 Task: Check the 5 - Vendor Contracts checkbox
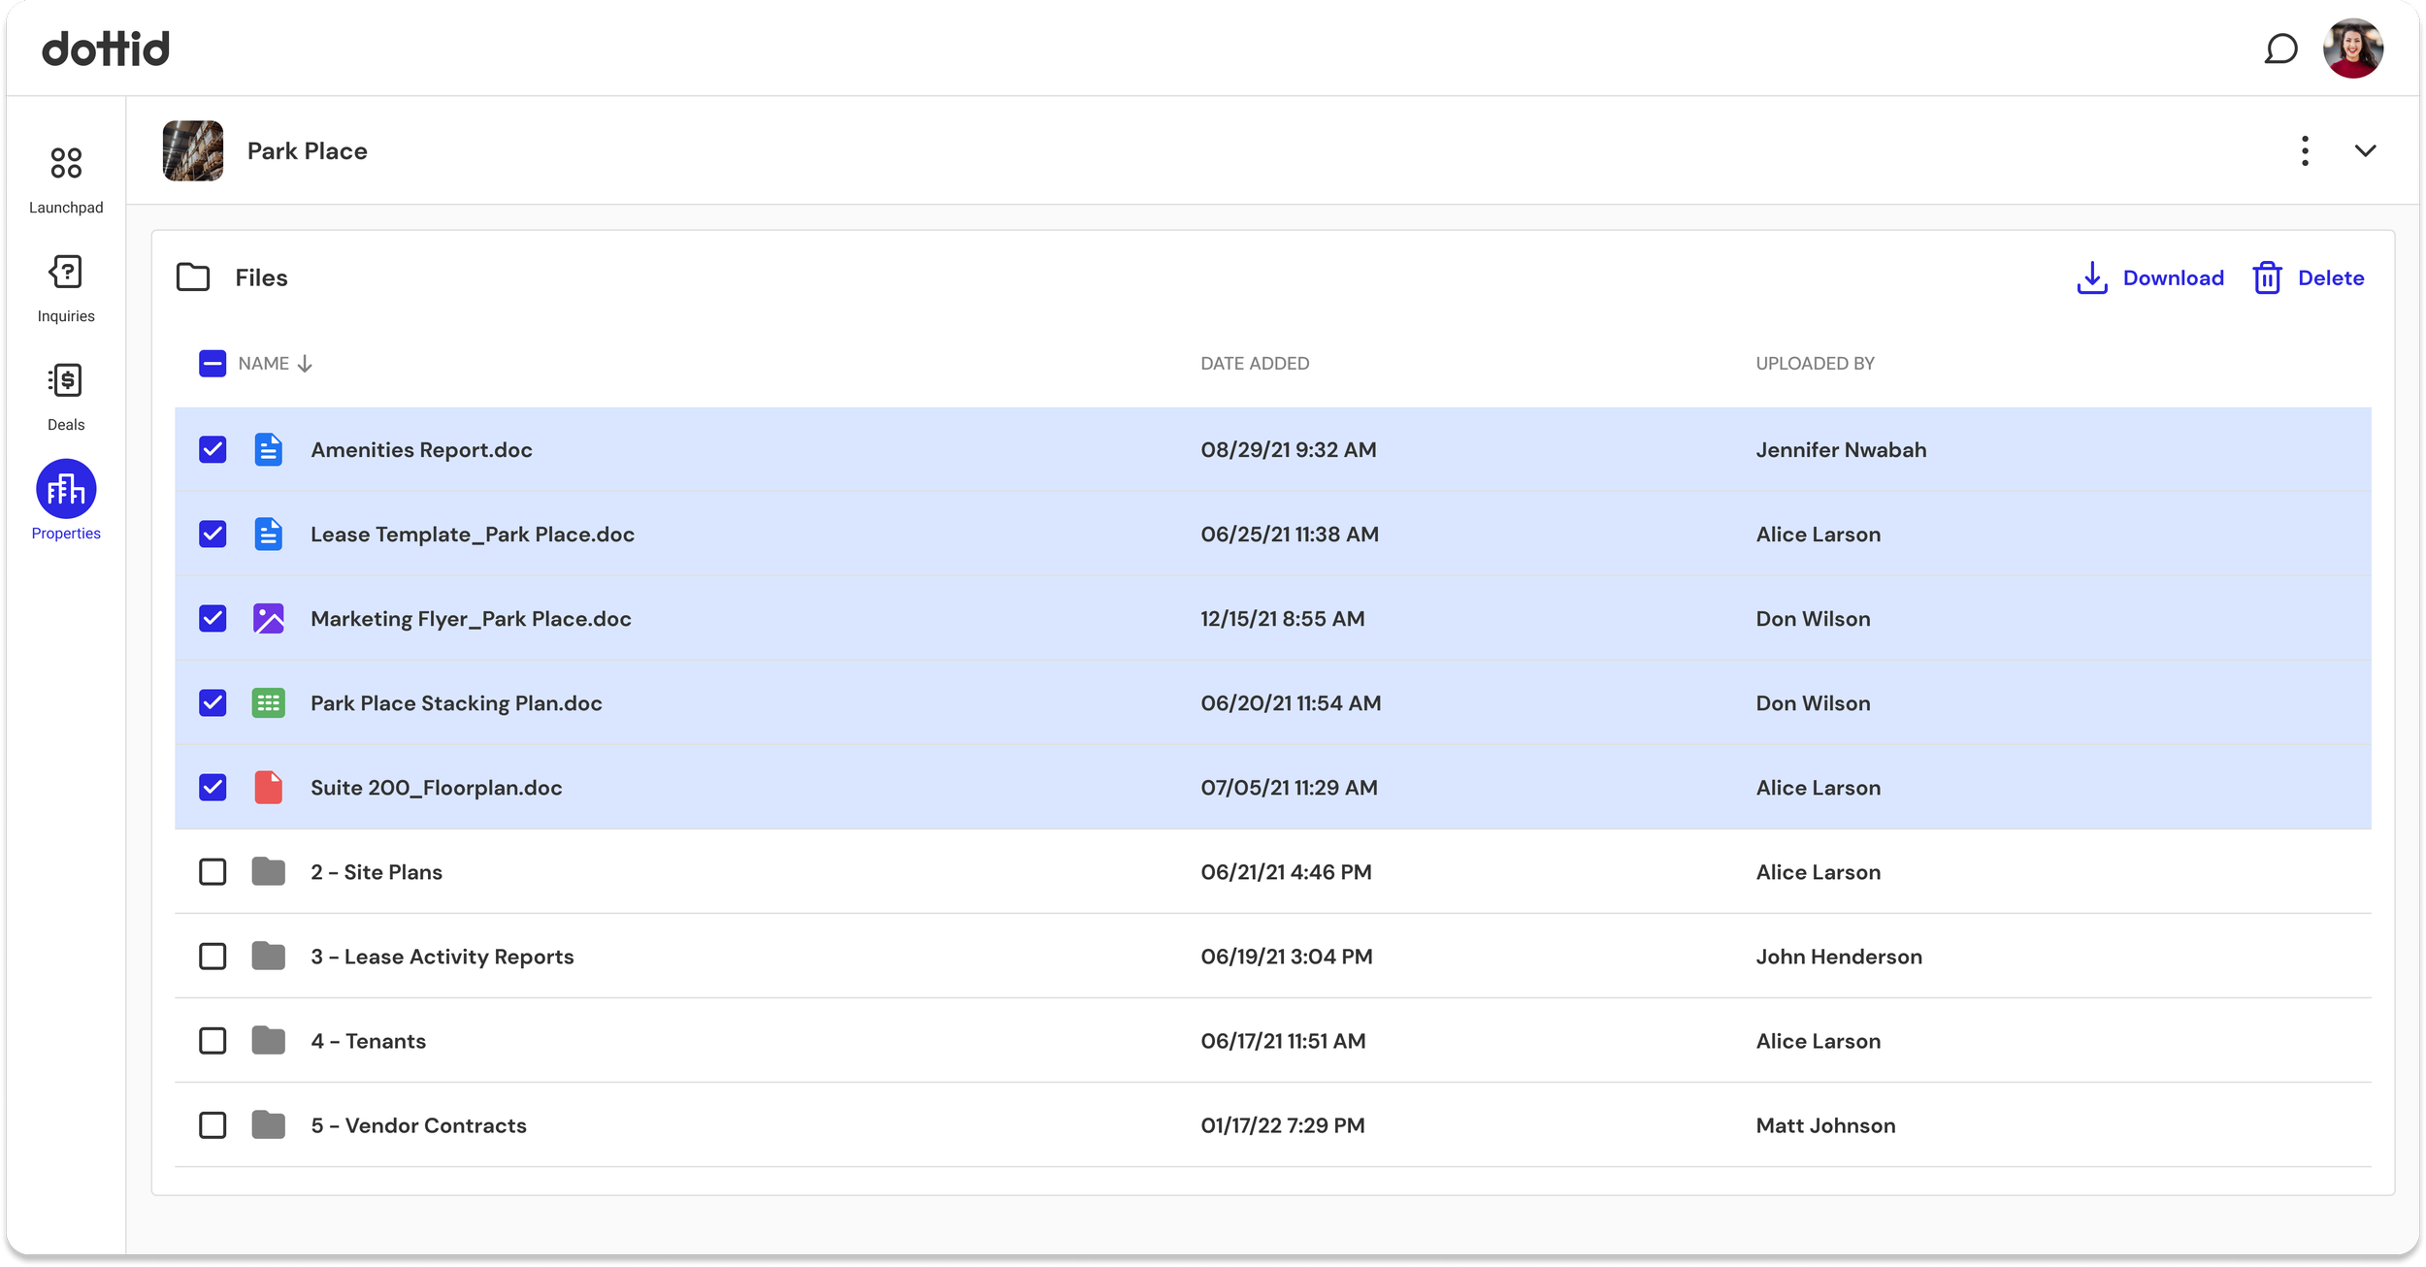[x=213, y=1125]
